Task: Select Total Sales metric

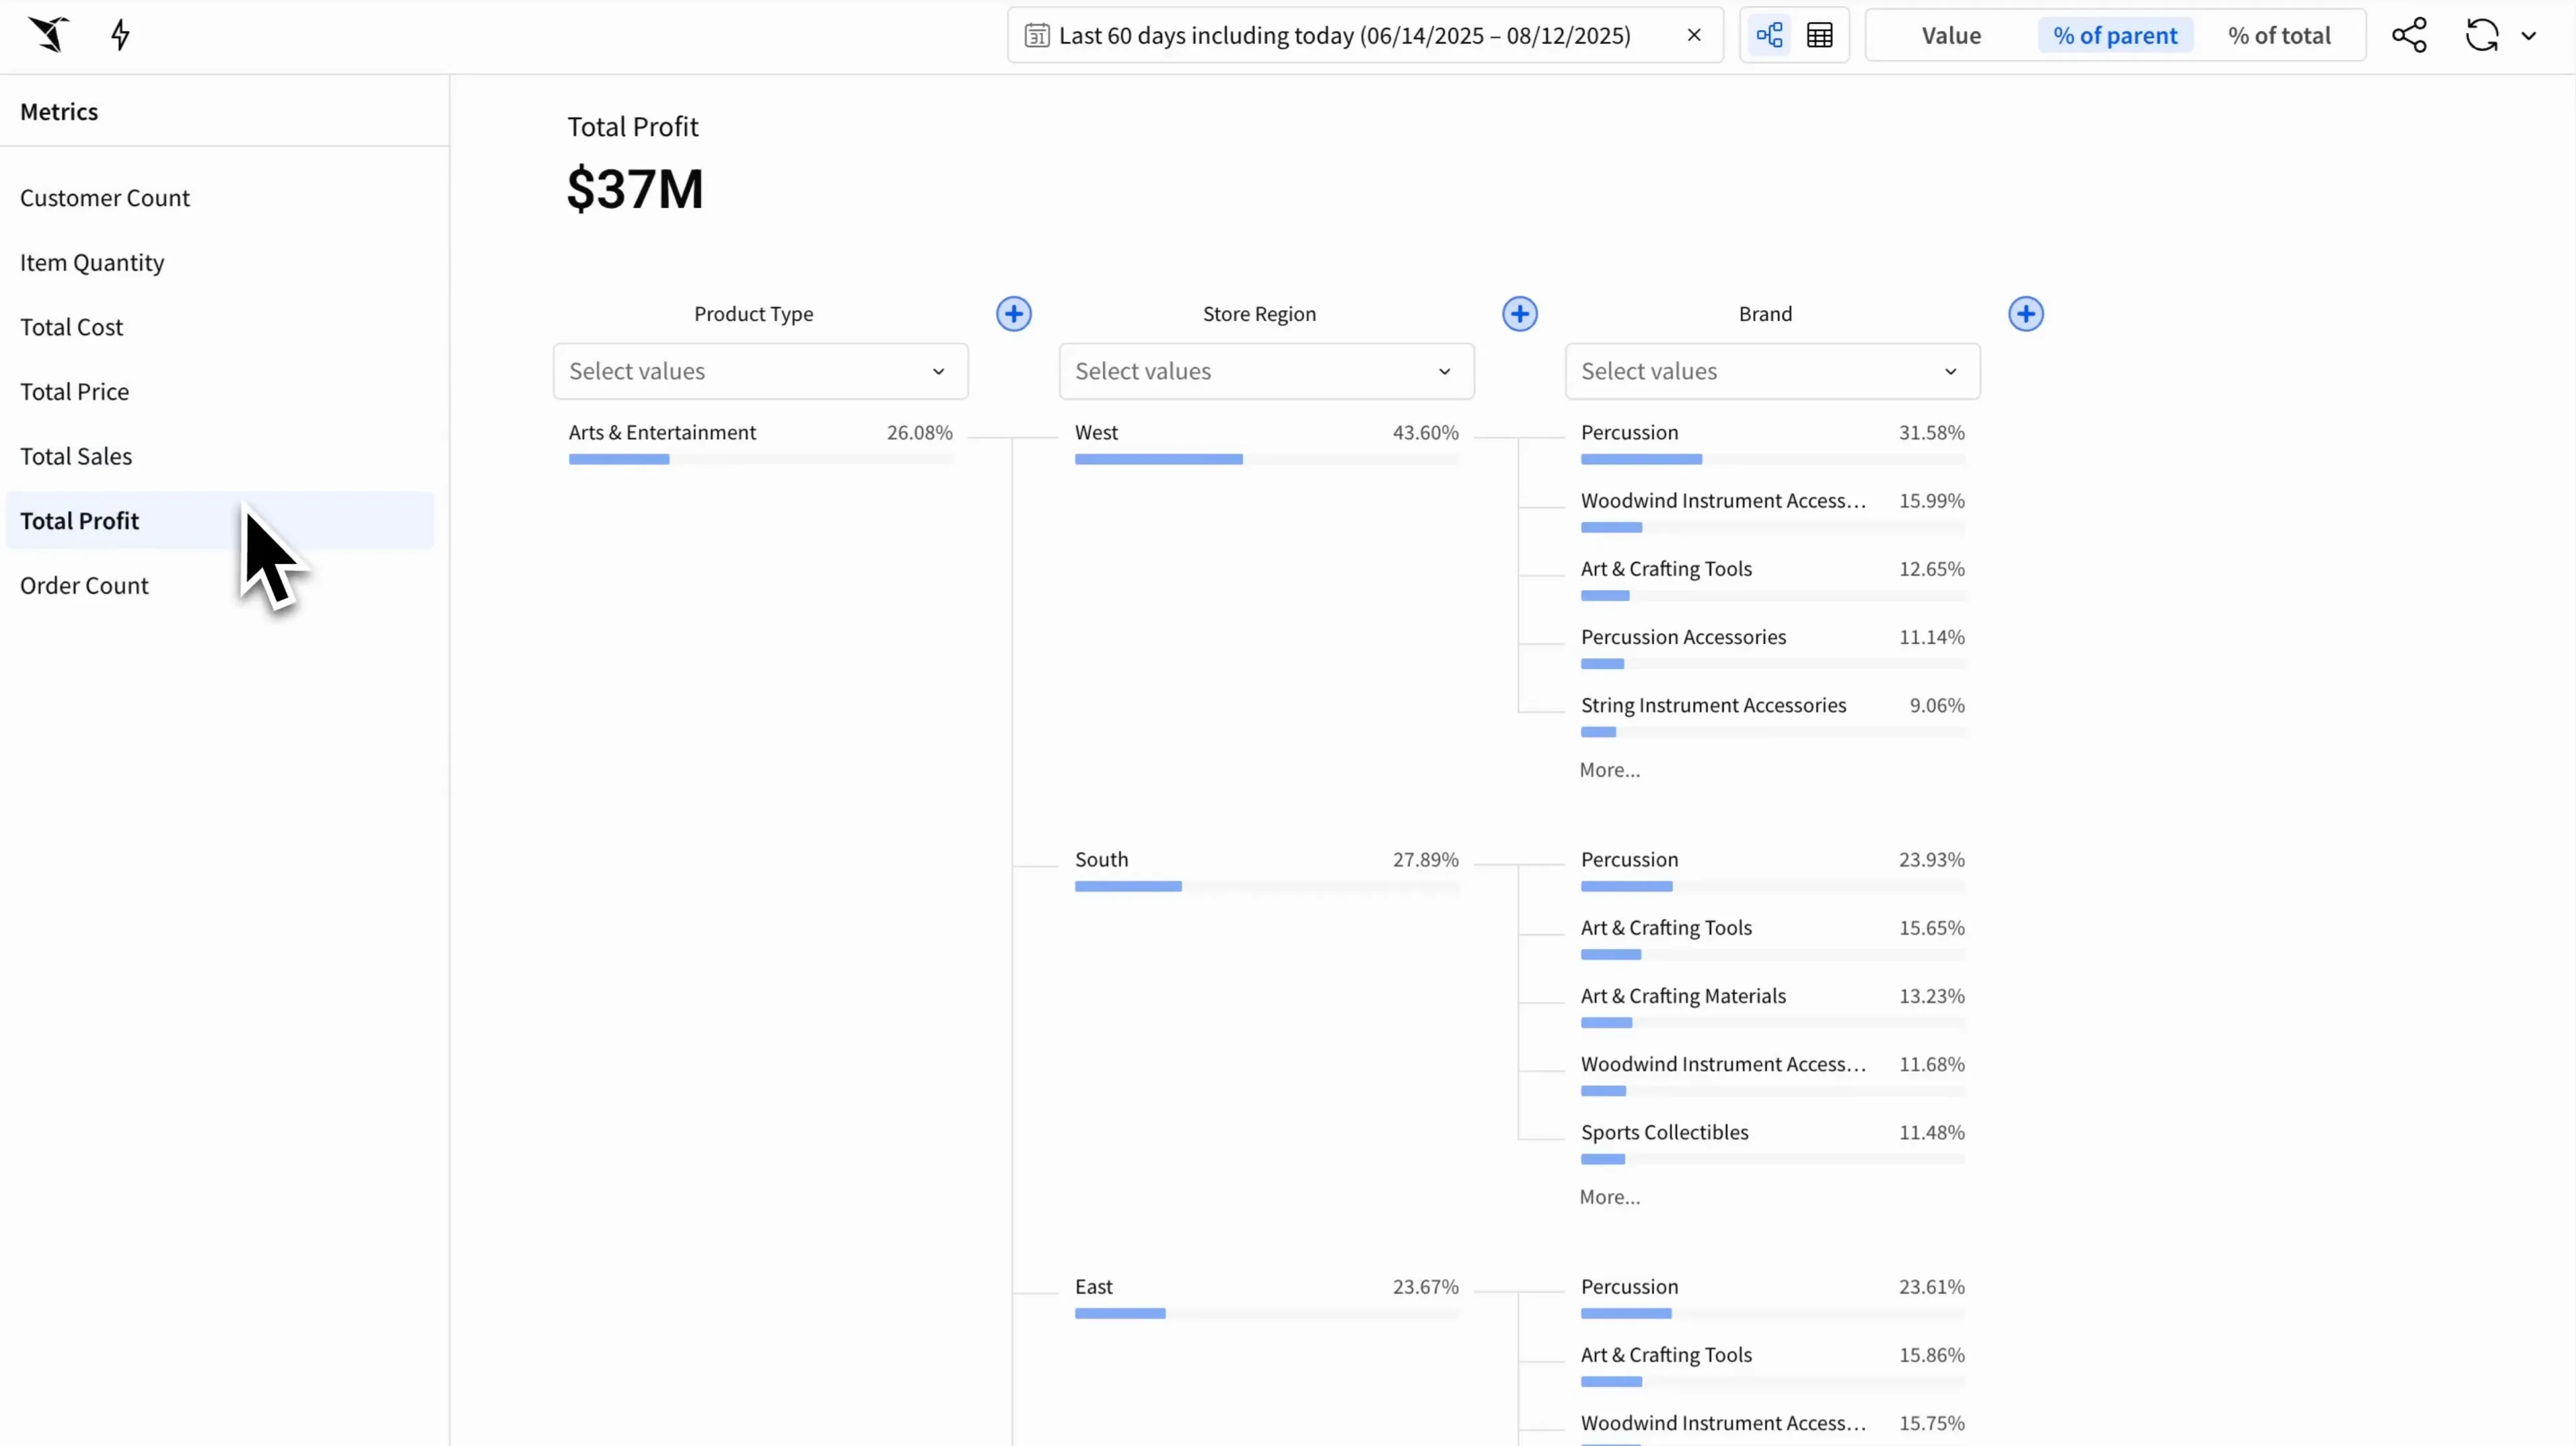Action: click(76, 456)
